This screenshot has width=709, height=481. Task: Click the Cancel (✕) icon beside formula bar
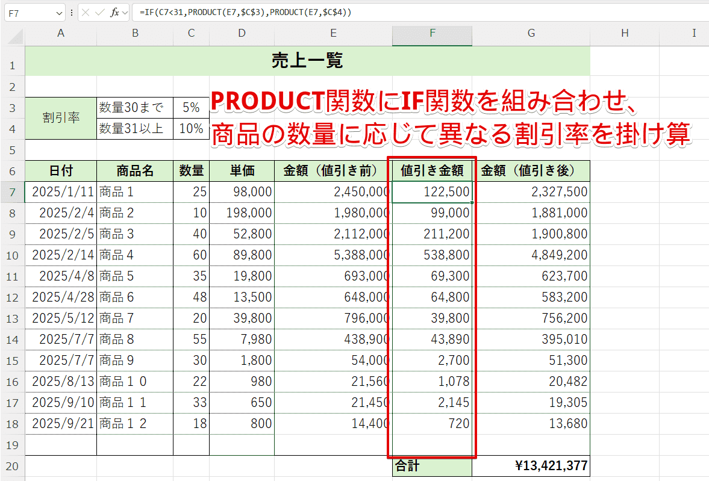(x=86, y=12)
